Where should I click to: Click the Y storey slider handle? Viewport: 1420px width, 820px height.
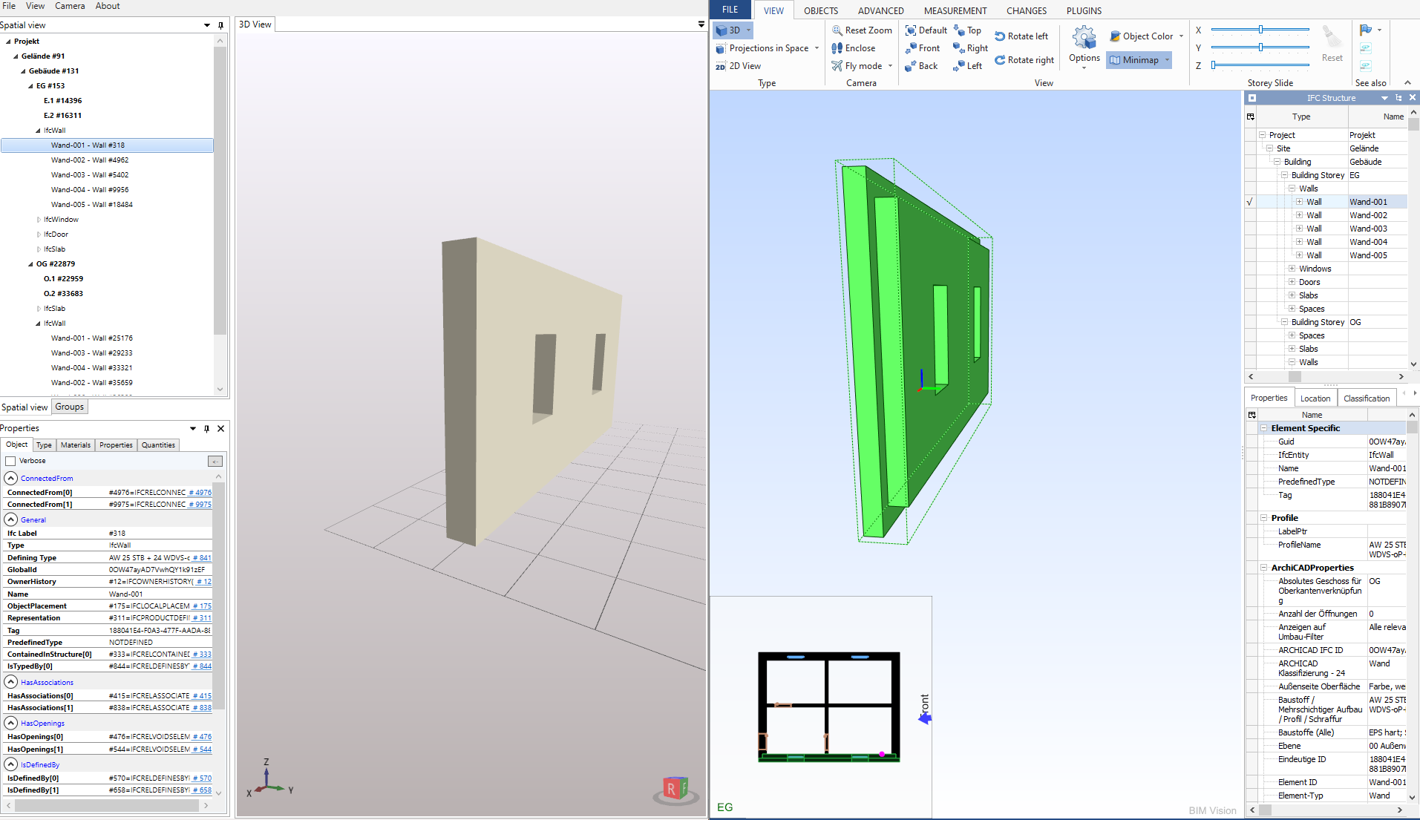[1260, 47]
